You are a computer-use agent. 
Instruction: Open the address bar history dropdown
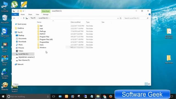(118, 18)
